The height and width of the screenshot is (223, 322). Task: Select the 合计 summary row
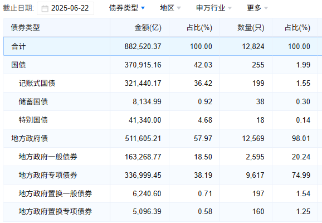[x=163, y=46]
